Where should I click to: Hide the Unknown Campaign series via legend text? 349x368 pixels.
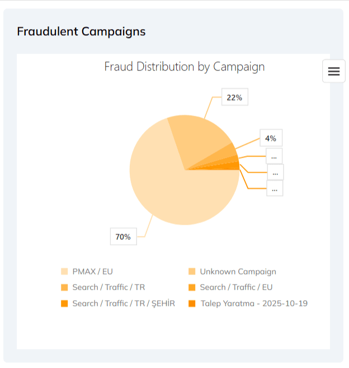pos(238,272)
